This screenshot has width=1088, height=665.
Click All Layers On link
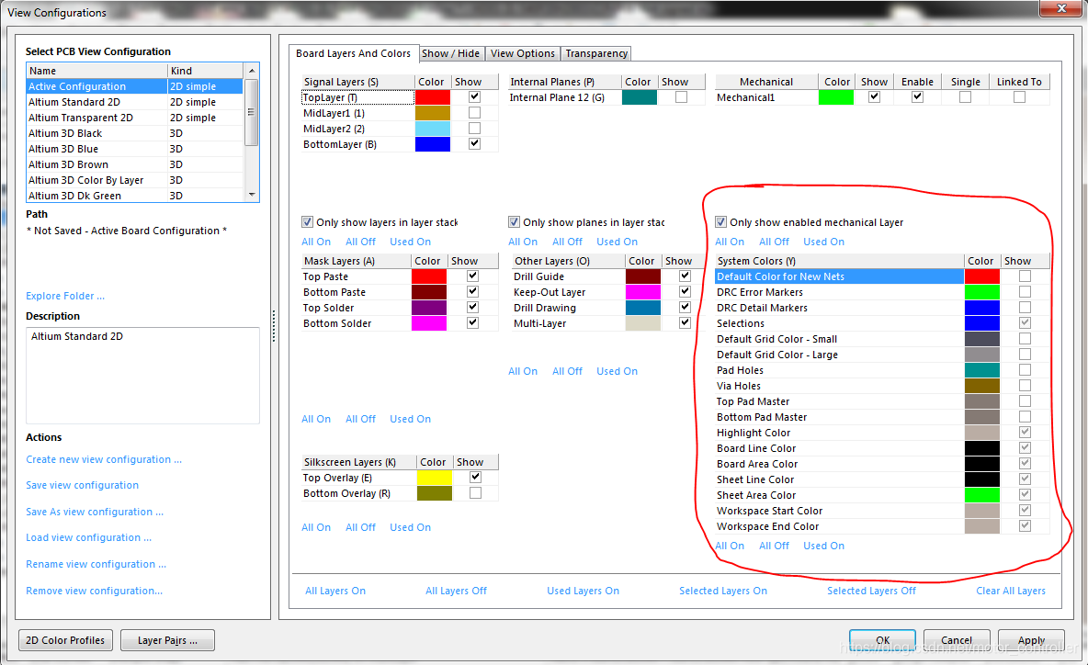pyautogui.click(x=335, y=591)
